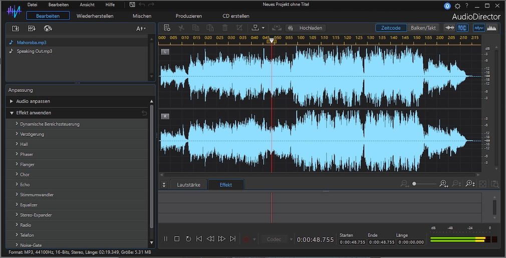Open the Ansicht menu
The height and width of the screenshot is (258, 506).
pyautogui.click(x=87, y=5)
